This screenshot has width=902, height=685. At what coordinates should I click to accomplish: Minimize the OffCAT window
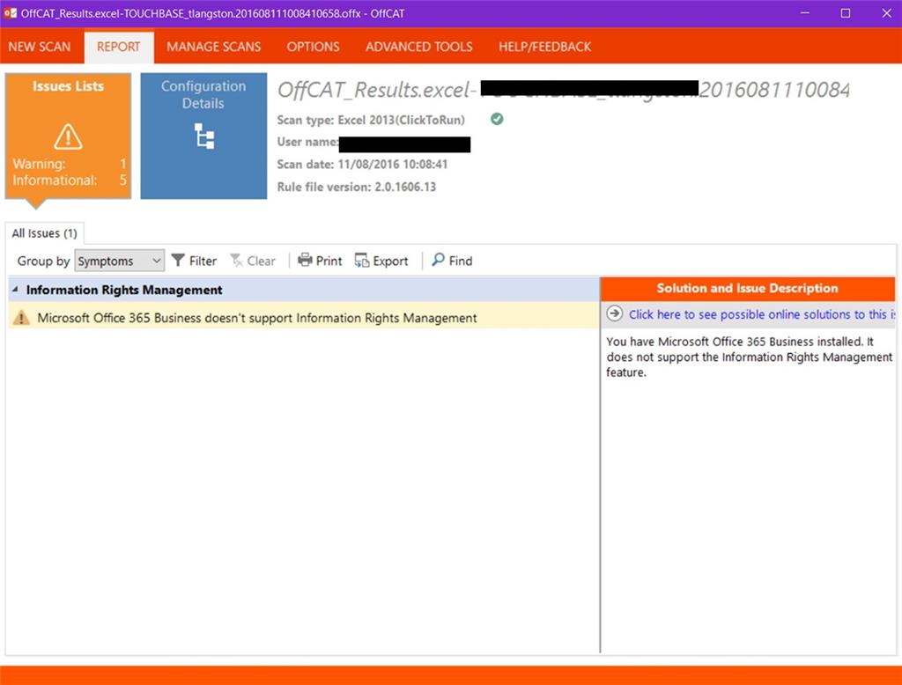click(805, 13)
